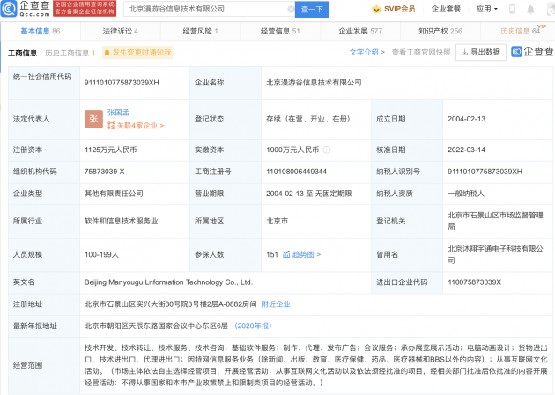Image resolution: width=555 pixels, height=395 pixels.
Task: Switch to the 法律诉讼 tab
Action: [121, 31]
